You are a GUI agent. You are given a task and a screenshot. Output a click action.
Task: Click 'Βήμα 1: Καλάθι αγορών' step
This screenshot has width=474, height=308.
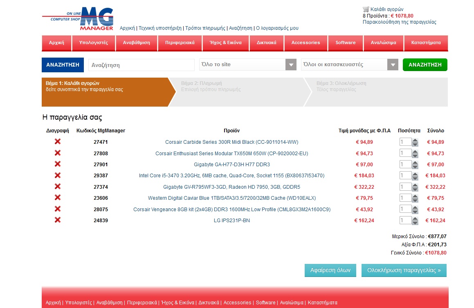click(109, 92)
